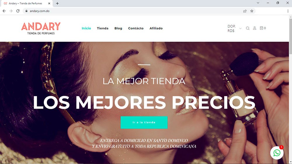Share this page via address bar icon
Image resolution: width=292 pixels, height=164 pixels.
pyautogui.click(x=245, y=11)
